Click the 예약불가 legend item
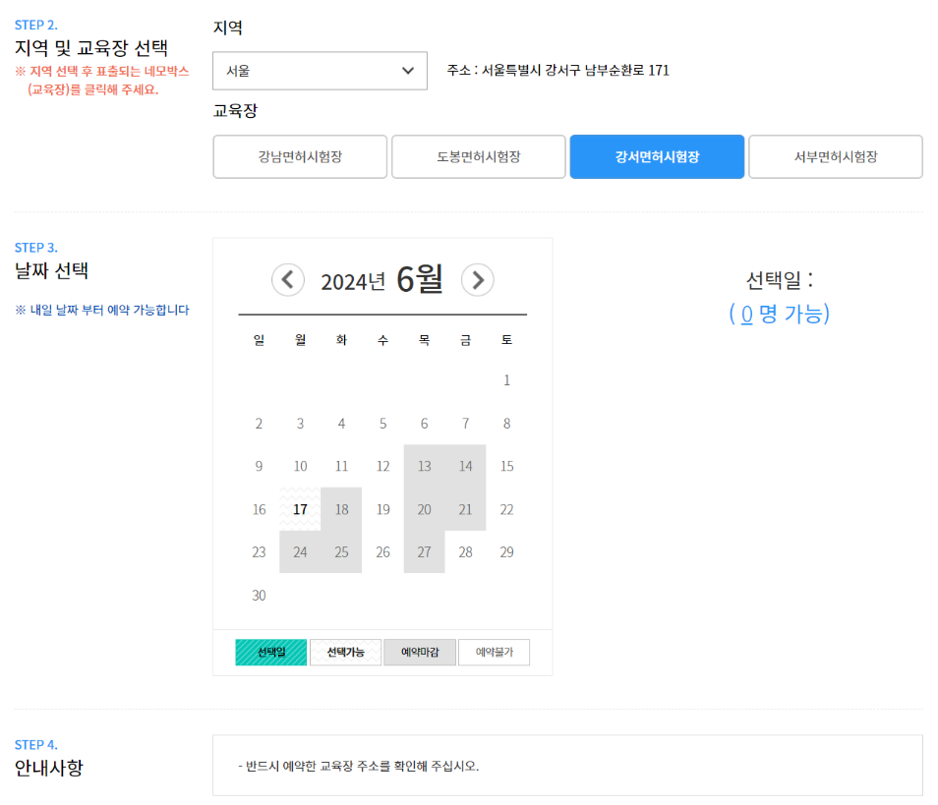The height and width of the screenshot is (805, 938). [494, 652]
